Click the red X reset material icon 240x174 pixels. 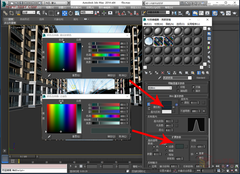pos(162,73)
